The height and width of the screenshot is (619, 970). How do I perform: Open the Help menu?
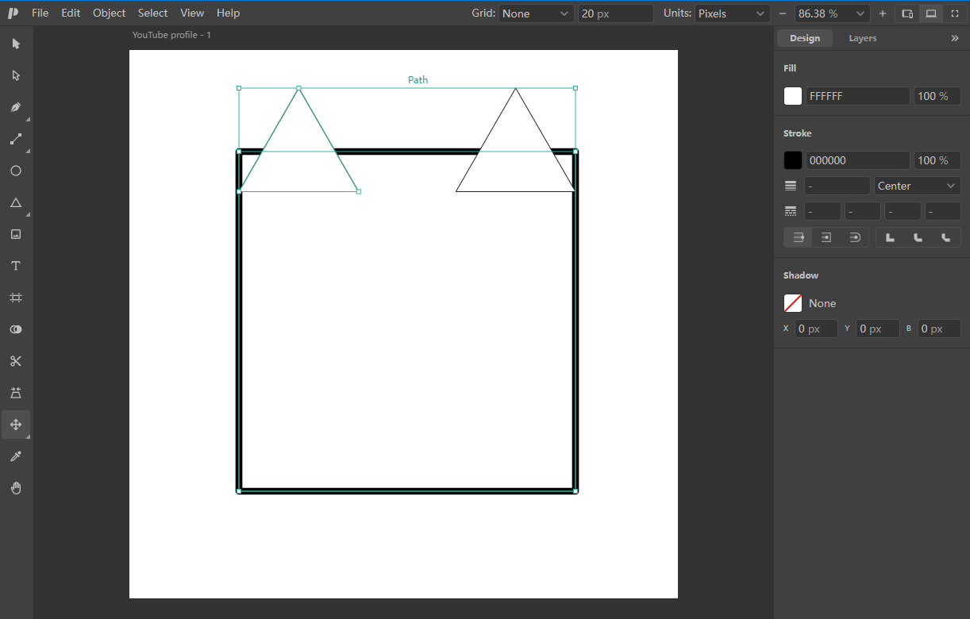point(229,13)
